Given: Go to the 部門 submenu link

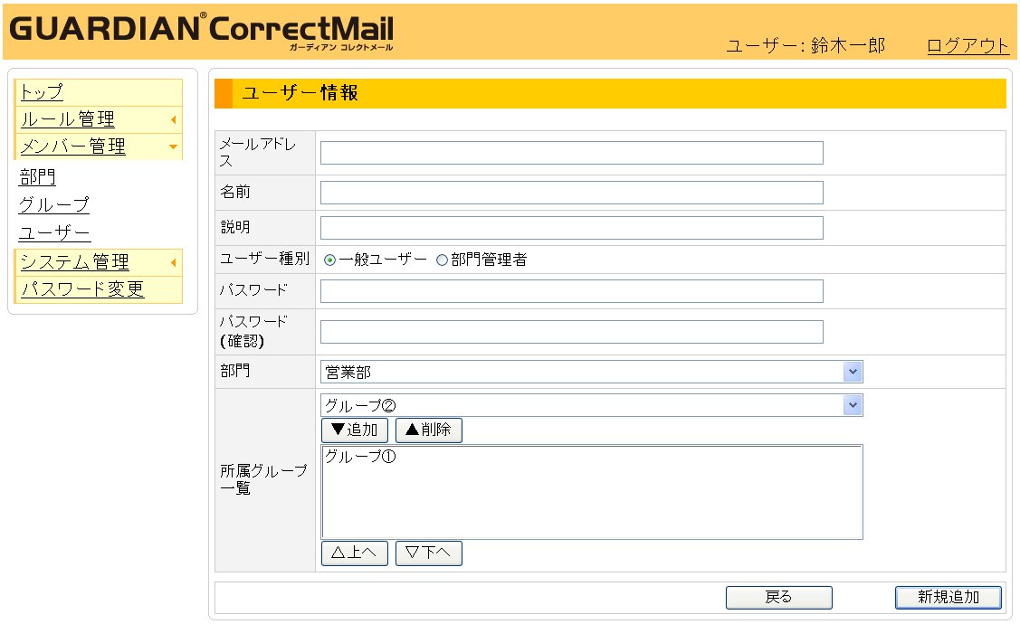Looking at the screenshot, I should click(38, 177).
